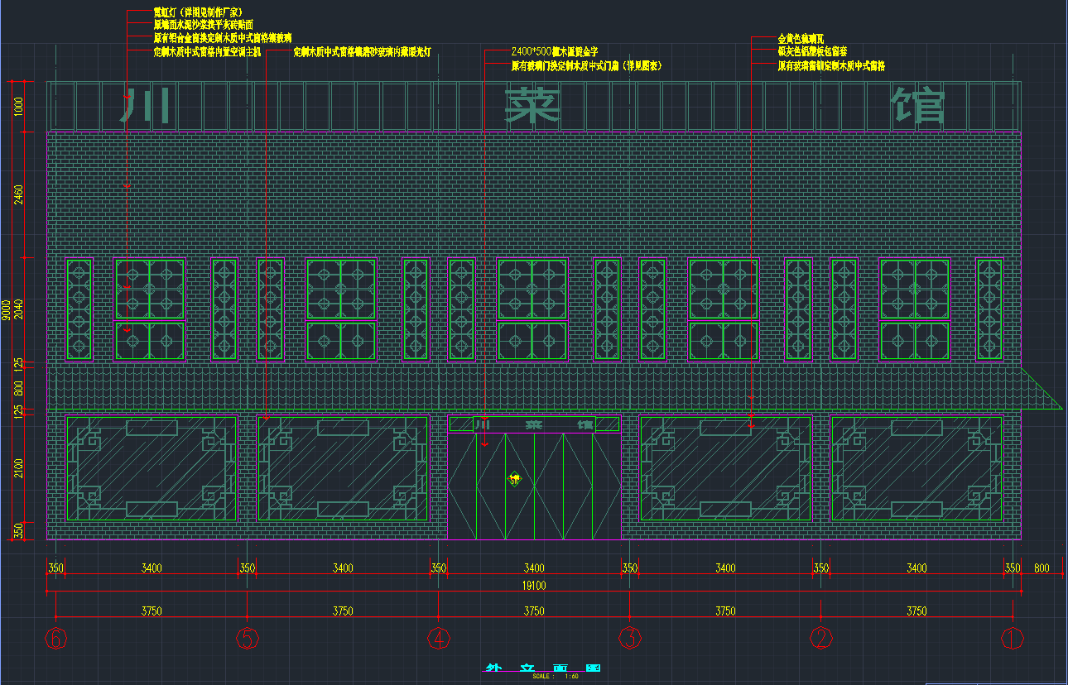Pick grid axis bubble number 4
The width and height of the screenshot is (1068, 685).
click(x=439, y=639)
